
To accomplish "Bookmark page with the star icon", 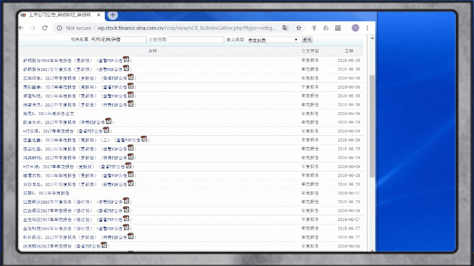I will [x=299, y=28].
